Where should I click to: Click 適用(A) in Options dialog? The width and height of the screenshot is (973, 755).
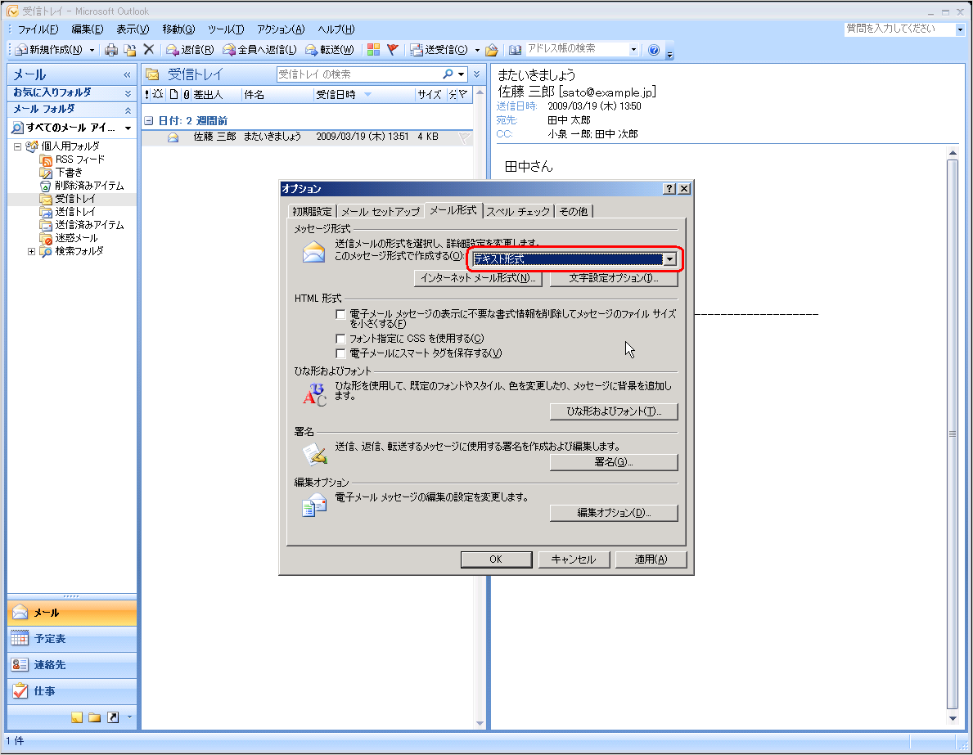[651, 560]
